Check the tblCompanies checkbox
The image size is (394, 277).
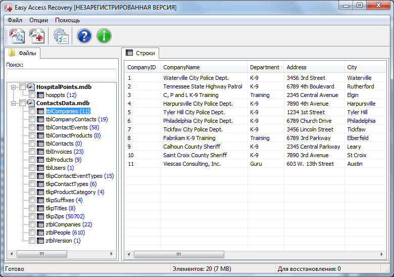[x=32, y=111]
